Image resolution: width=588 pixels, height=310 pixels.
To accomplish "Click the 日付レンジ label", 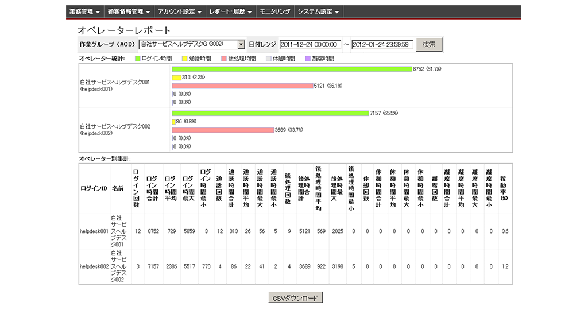I will (x=262, y=45).
